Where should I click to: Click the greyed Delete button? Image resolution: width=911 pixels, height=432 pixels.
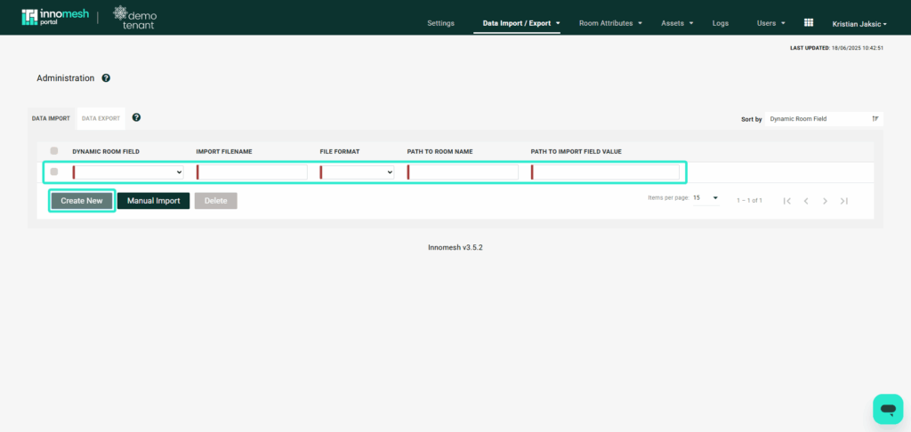coord(215,201)
